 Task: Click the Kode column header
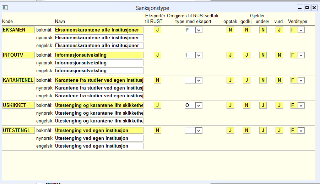click(x=7, y=21)
